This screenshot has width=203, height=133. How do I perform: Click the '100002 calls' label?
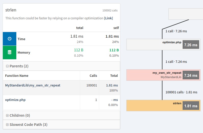pos(110,10)
